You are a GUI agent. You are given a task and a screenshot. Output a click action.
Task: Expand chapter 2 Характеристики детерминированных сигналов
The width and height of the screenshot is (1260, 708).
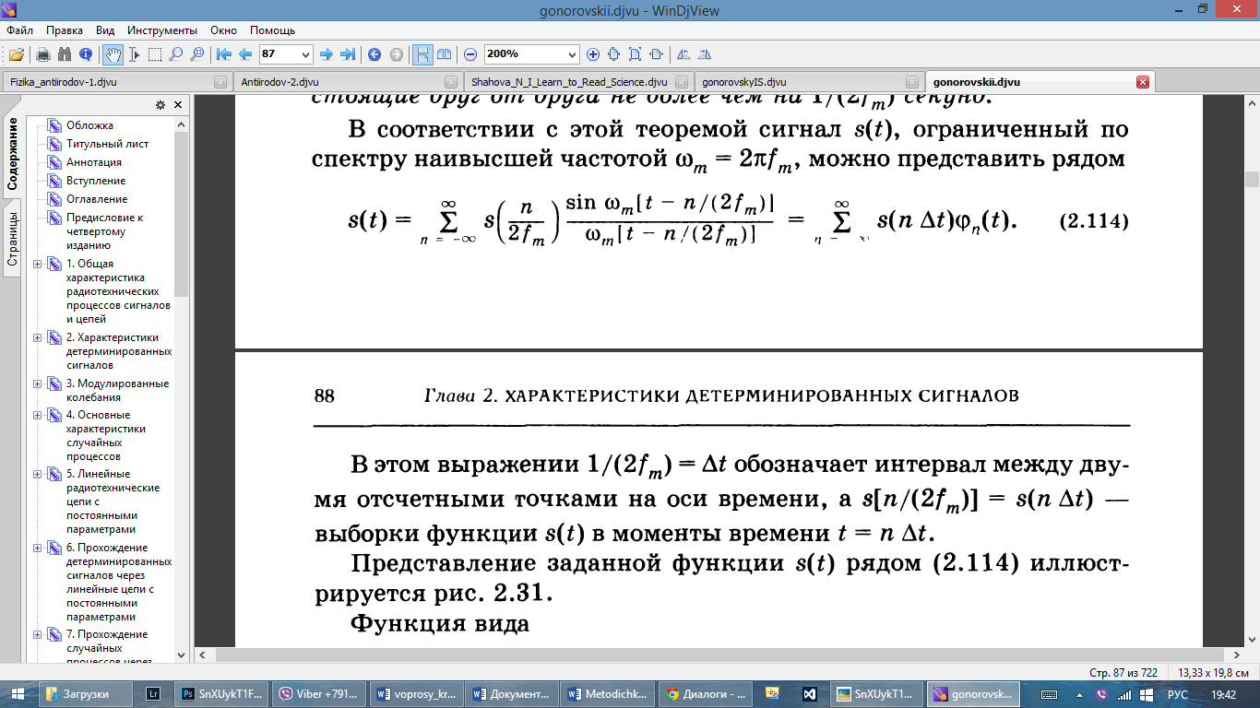[x=38, y=337]
